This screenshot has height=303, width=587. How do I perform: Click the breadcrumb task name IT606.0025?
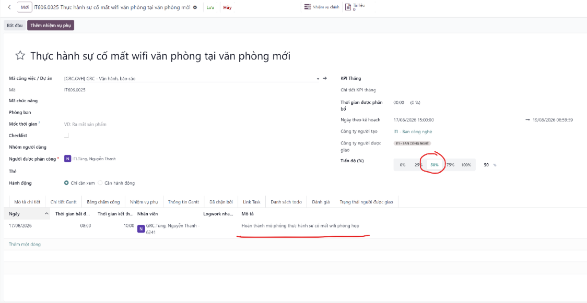[112, 7]
